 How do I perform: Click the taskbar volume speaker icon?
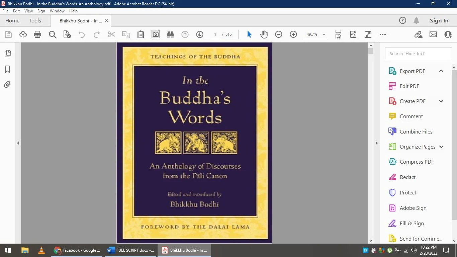(x=414, y=250)
